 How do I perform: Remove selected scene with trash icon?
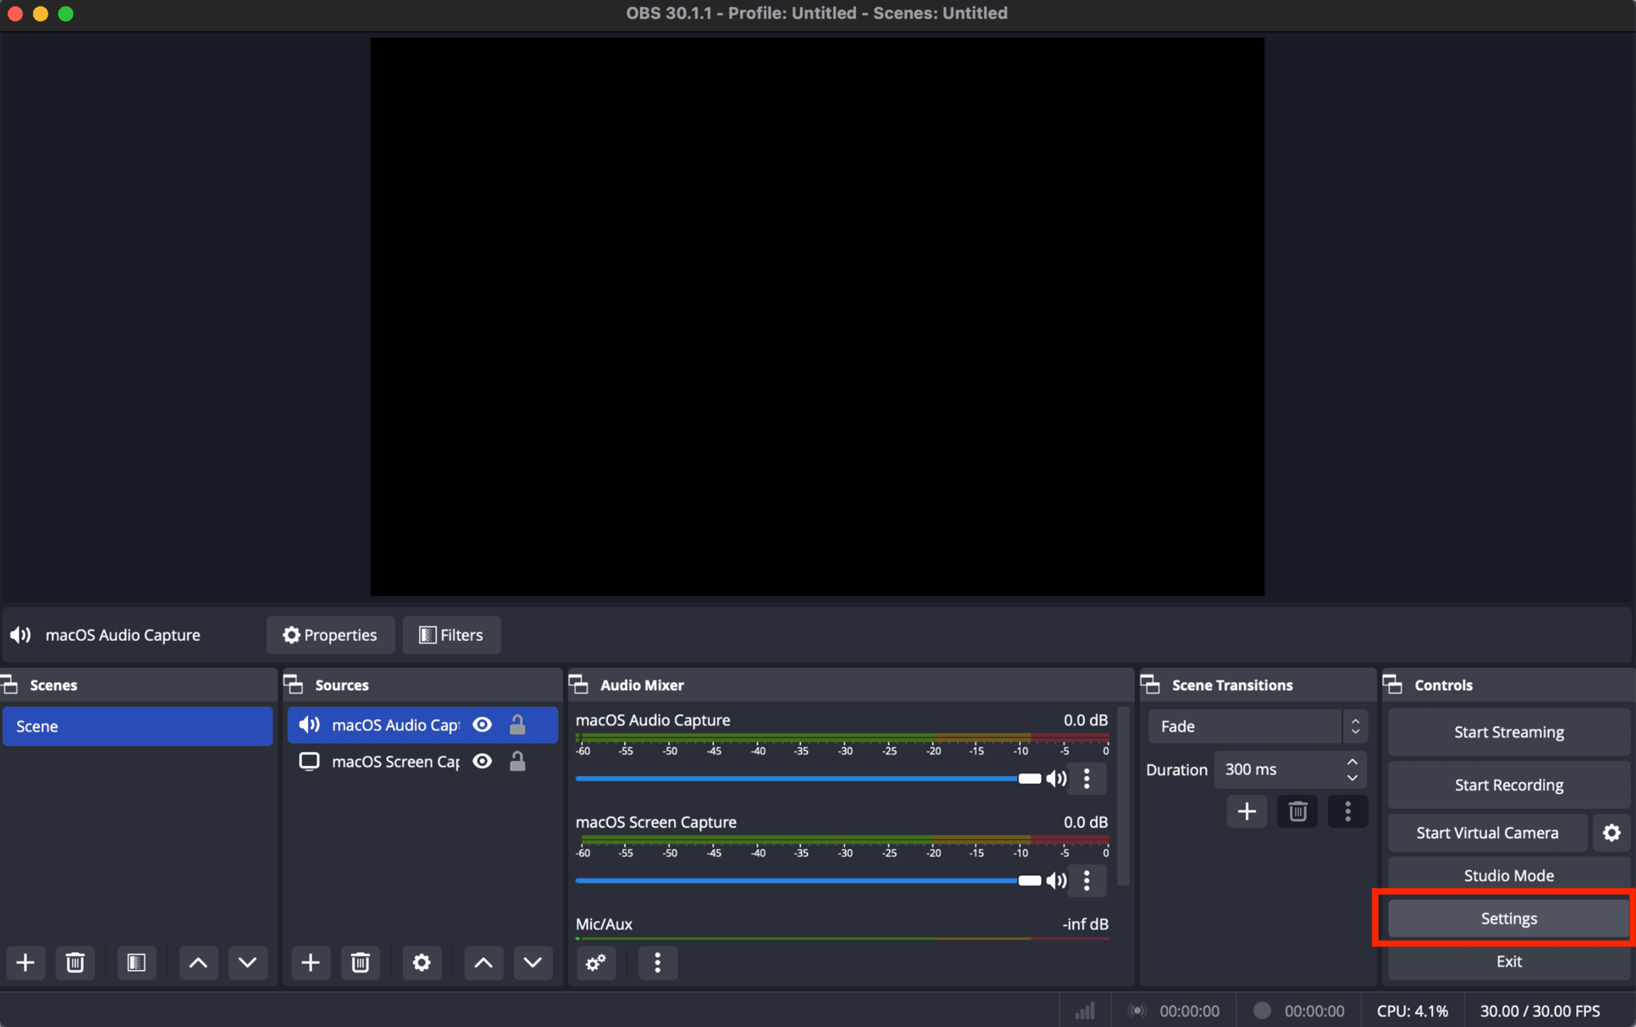[75, 962]
